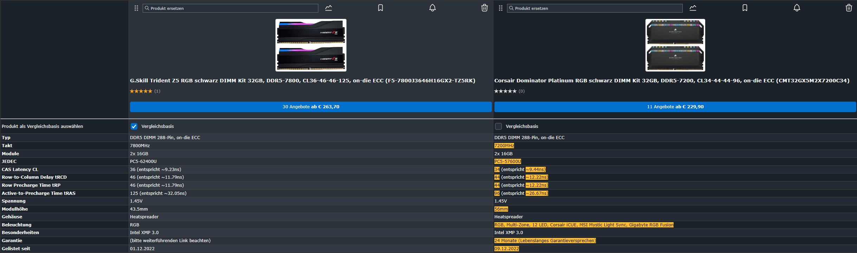Check Vergleichsbasis for Corsair Dominator
The image size is (857, 253).
tap(498, 126)
